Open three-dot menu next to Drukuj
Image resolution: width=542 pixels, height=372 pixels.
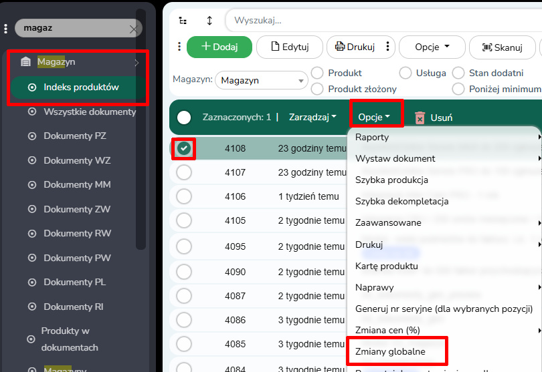tap(387, 47)
